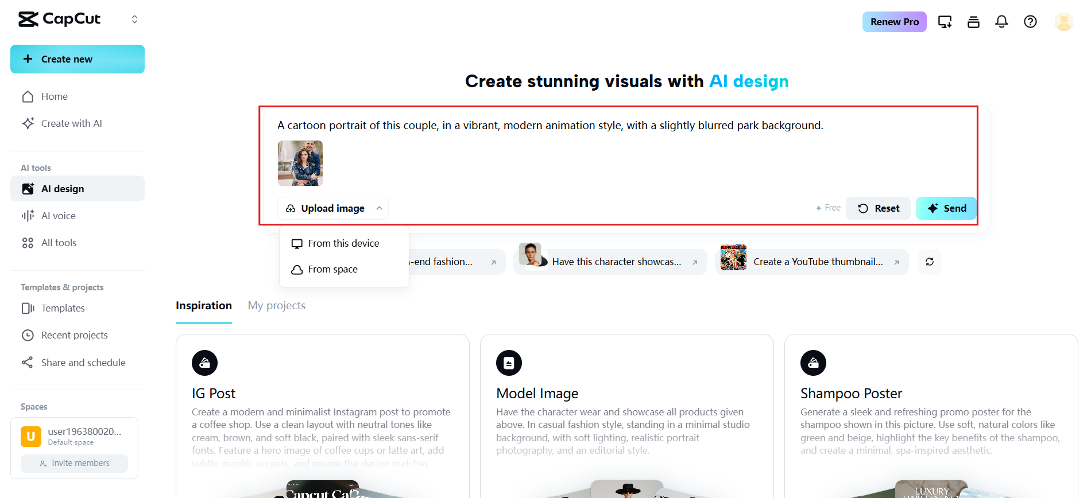This screenshot has height=498, width=1091.
Task: Click the Renew Pro button
Action: (894, 22)
